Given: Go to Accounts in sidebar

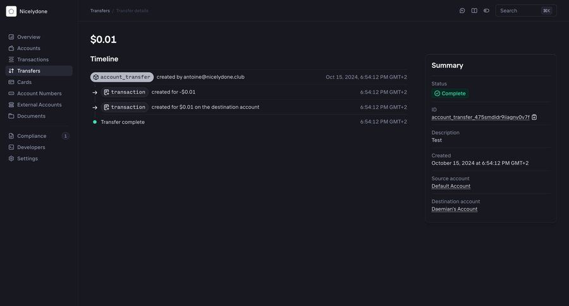Looking at the screenshot, I should point(39,48).
